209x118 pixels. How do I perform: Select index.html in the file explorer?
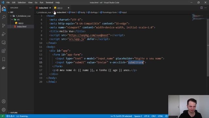[x=22, y=27]
